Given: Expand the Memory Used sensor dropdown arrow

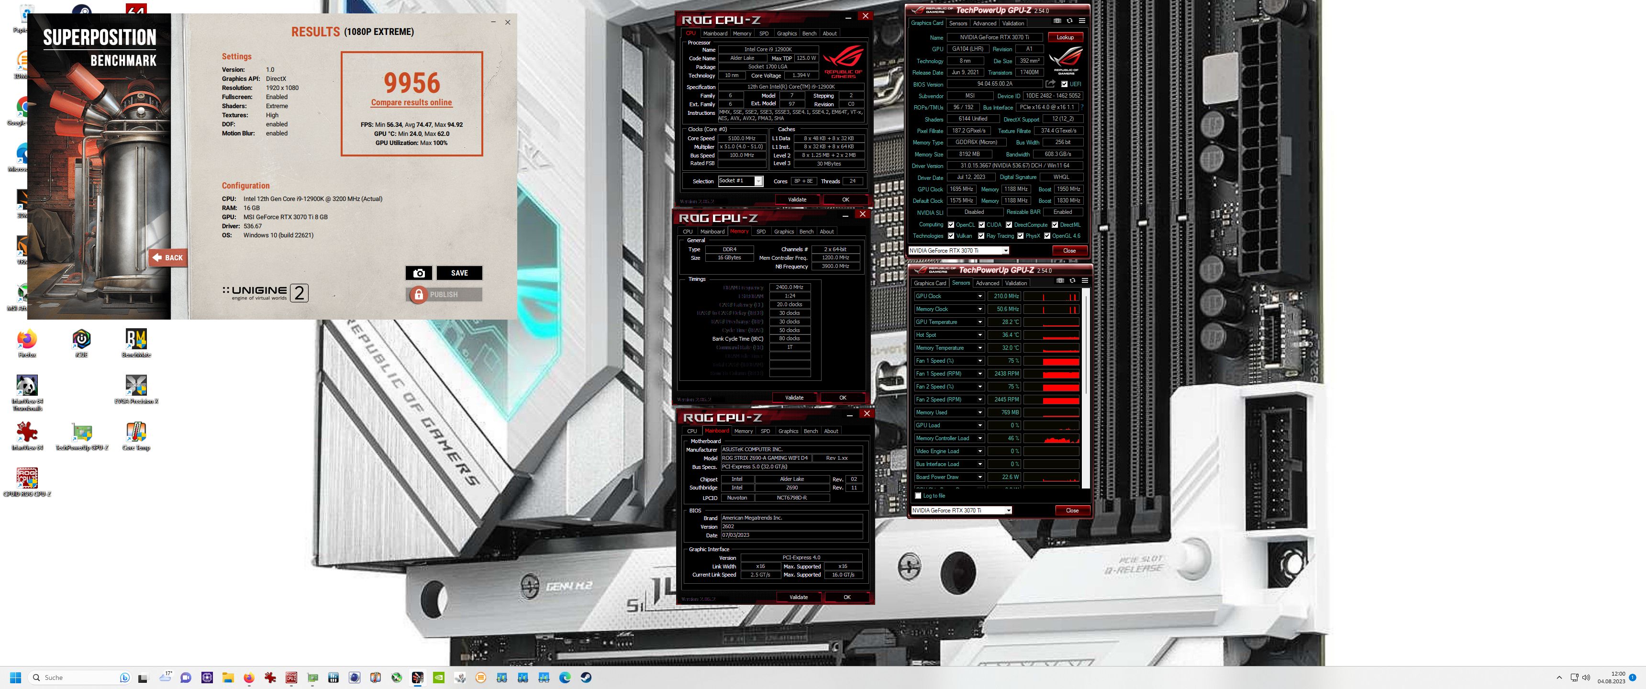Looking at the screenshot, I should (979, 412).
